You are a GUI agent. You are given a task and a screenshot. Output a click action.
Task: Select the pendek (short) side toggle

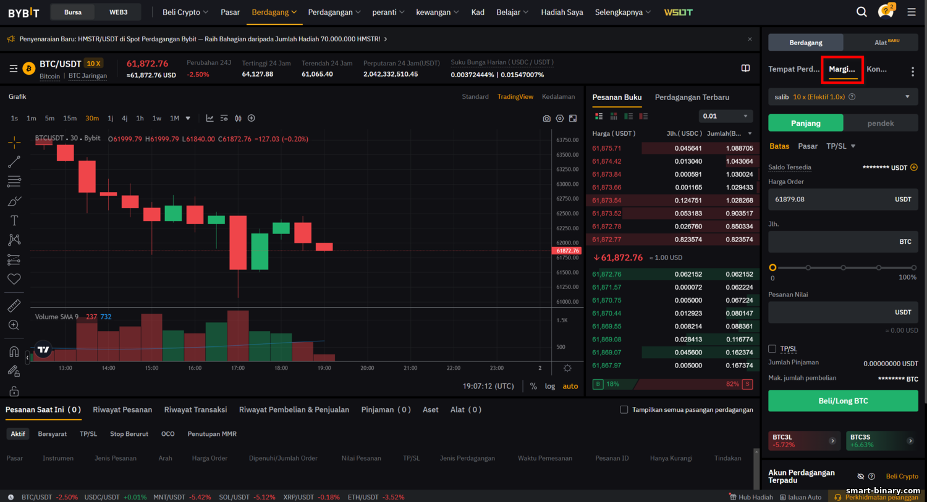pyautogui.click(x=881, y=123)
